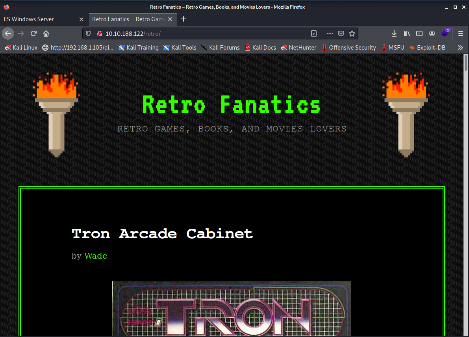469x337 pixels.
Task: Save page to Pocket icon
Action: tap(341, 33)
